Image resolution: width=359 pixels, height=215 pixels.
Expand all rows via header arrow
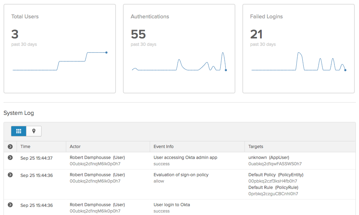10,146
